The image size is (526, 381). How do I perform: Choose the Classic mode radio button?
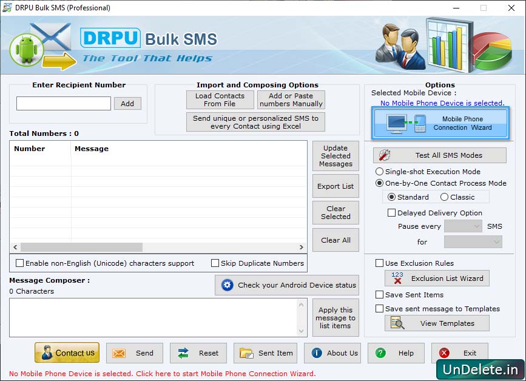[444, 197]
